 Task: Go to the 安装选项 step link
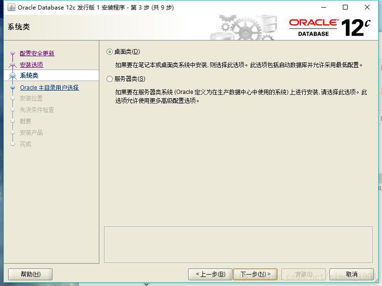32,65
